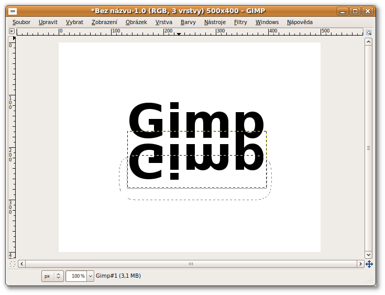
Task: Open the Zobrazení menu
Action: [105, 22]
